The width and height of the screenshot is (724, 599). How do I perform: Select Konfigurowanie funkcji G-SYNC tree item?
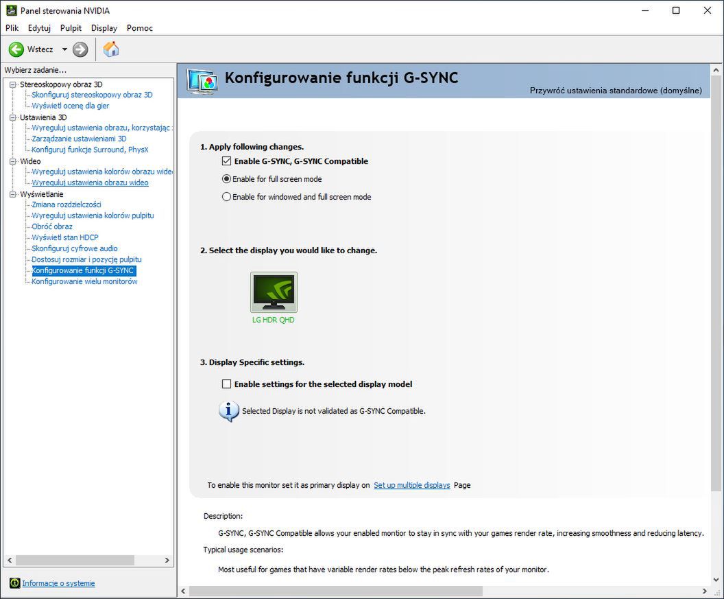[84, 270]
